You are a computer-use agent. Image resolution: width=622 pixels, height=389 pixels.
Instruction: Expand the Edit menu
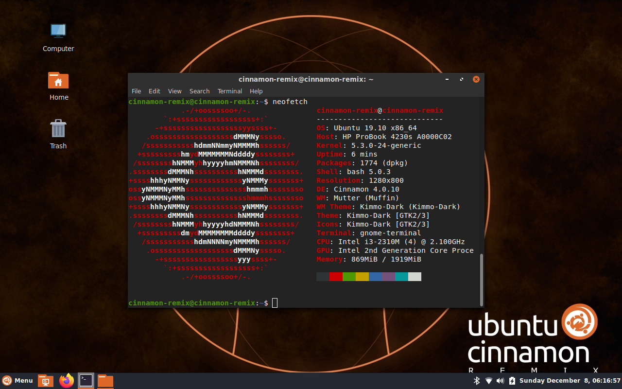coord(154,91)
